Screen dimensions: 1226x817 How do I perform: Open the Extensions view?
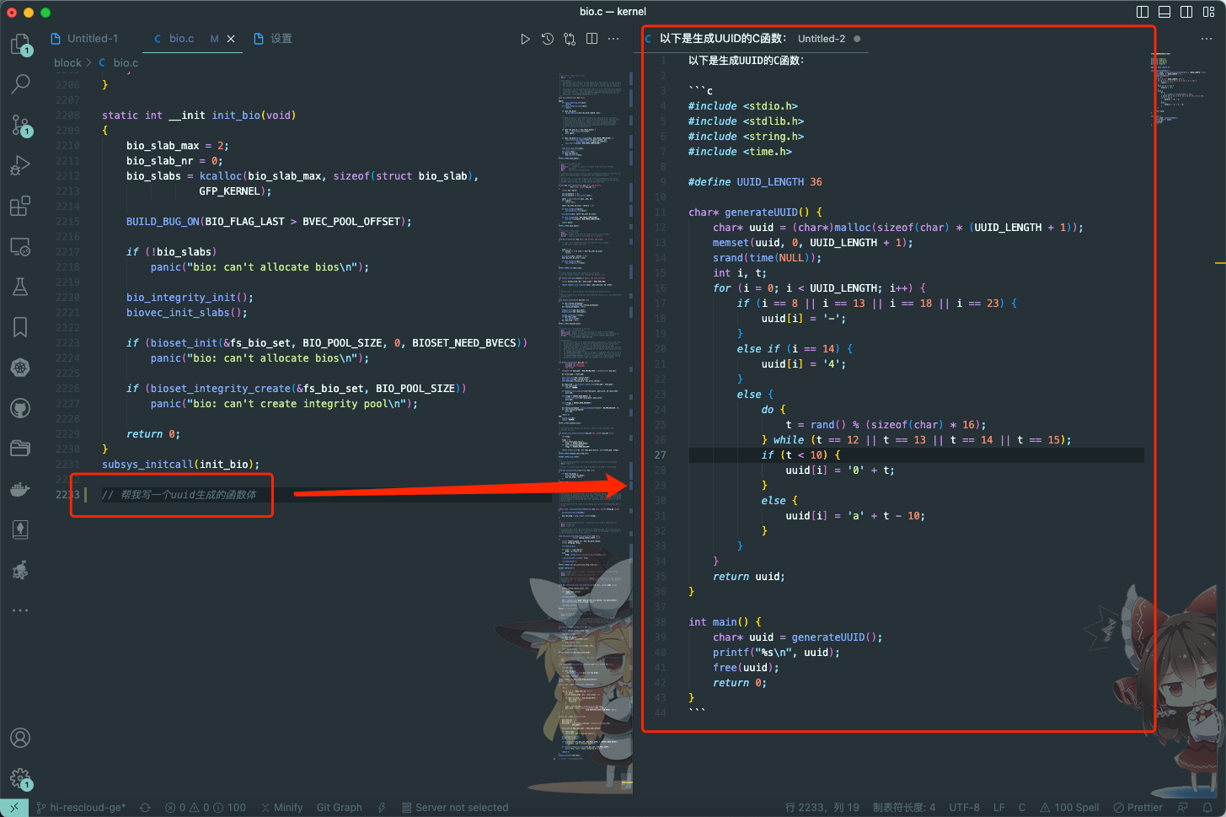(x=20, y=206)
